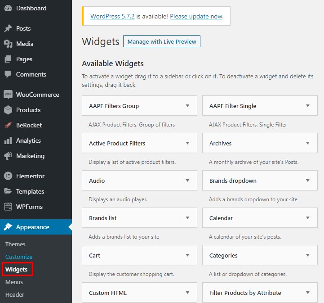Go to the Media menu label
Viewport: 324px width, 303px height.
(25, 44)
